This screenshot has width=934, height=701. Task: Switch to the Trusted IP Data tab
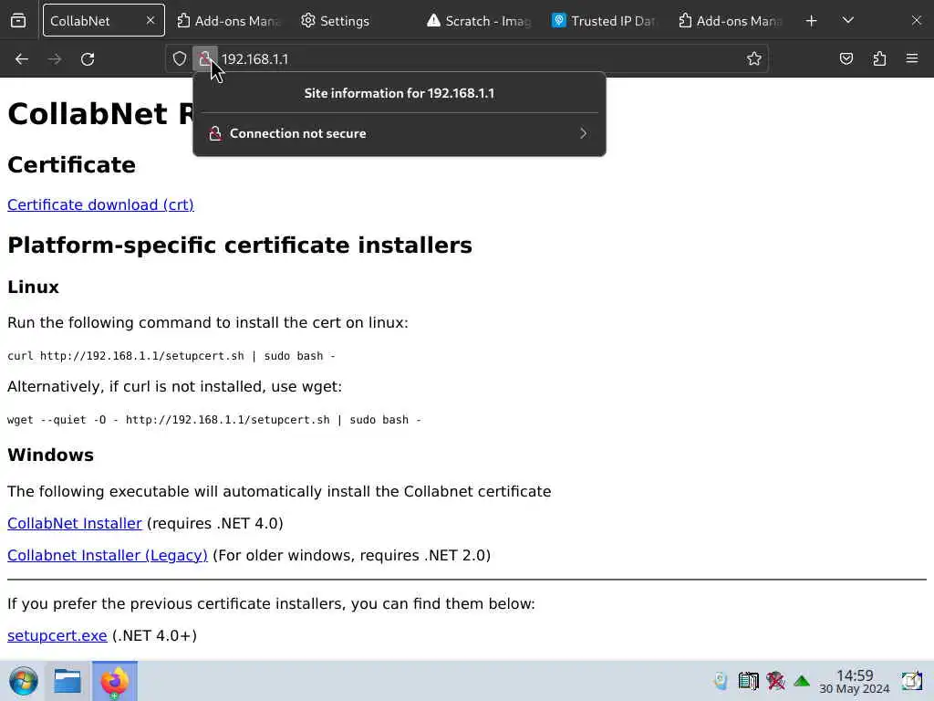tap(604, 21)
